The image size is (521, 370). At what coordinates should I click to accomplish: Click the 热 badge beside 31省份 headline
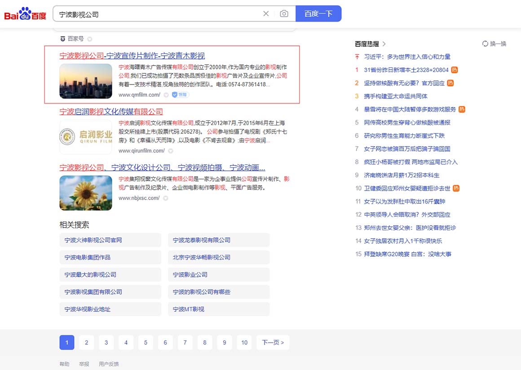pos(455,70)
